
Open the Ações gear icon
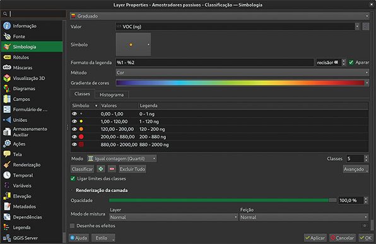[x=7, y=144]
